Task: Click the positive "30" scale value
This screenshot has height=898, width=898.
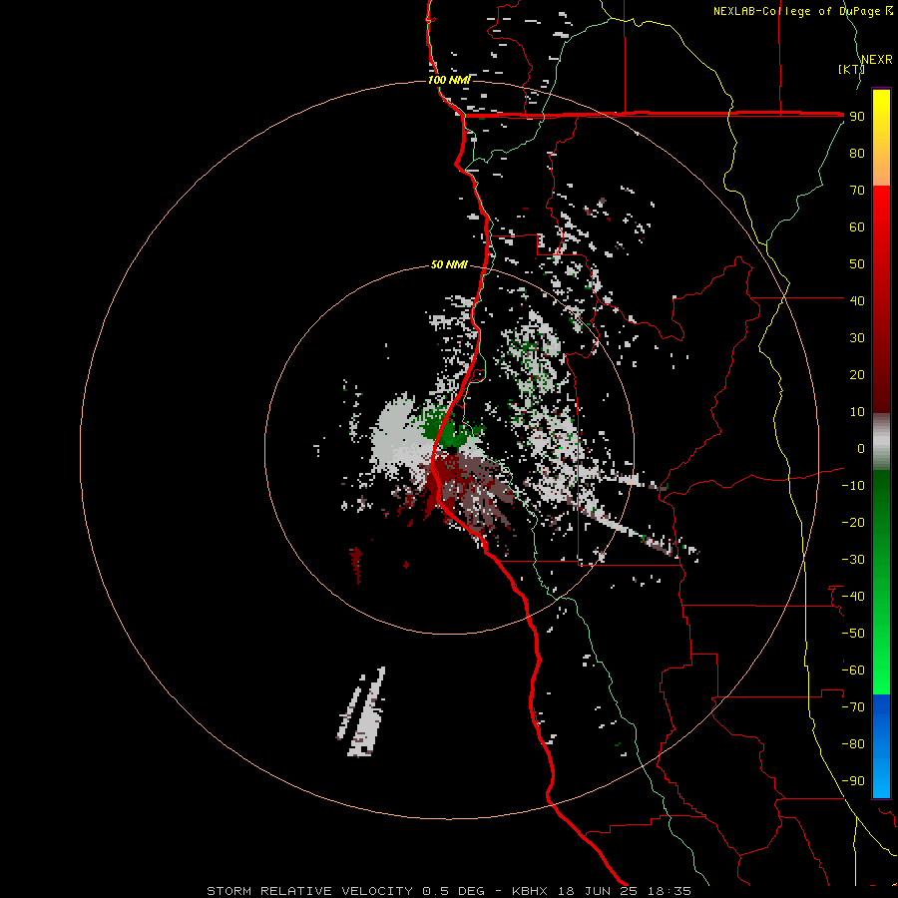Action: (x=857, y=338)
